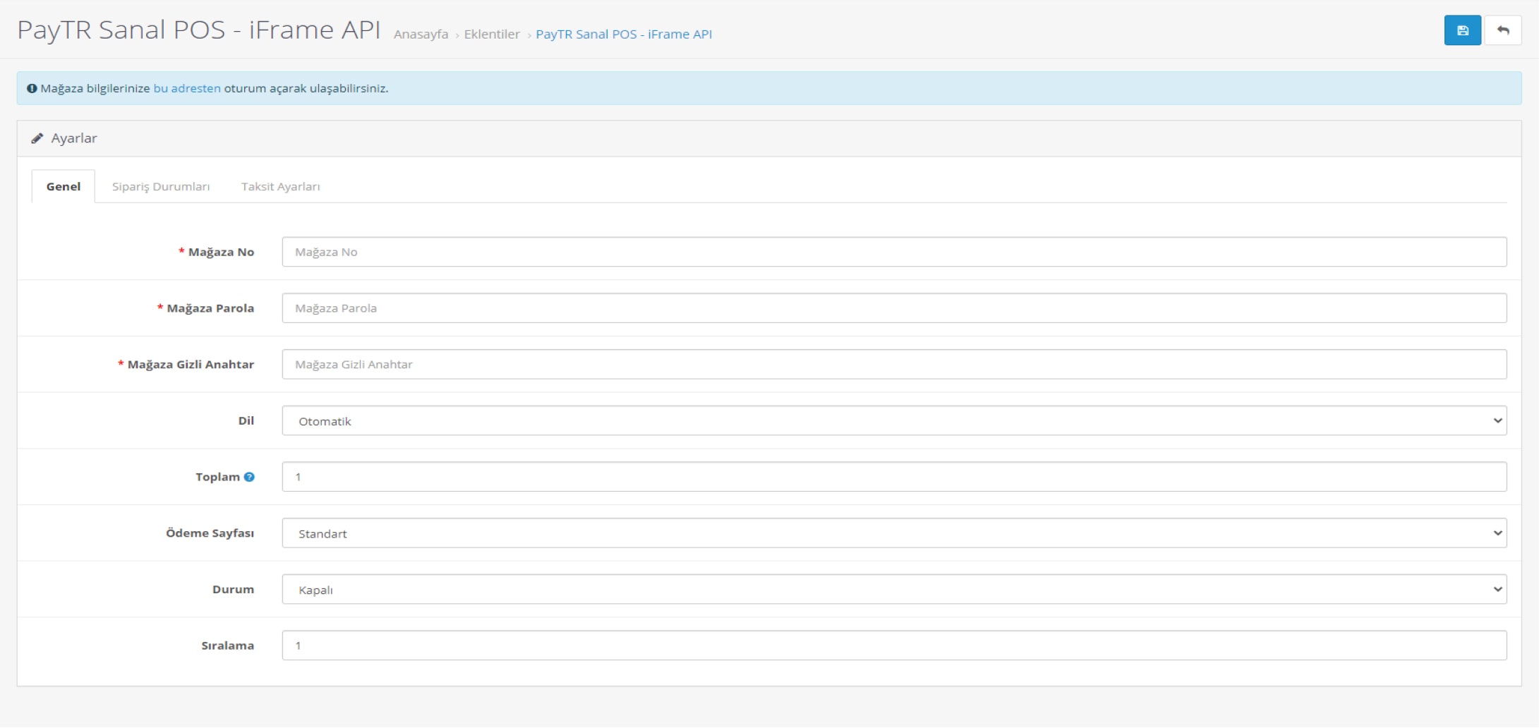This screenshot has height=728, width=1539.
Task: Go to Anasayfa in the breadcrumb
Action: pos(421,34)
